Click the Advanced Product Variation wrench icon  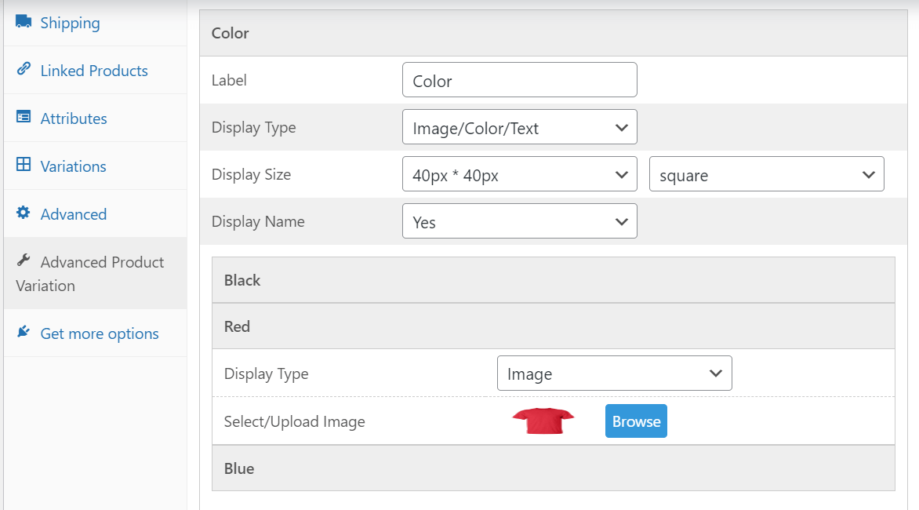pos(24,261)
